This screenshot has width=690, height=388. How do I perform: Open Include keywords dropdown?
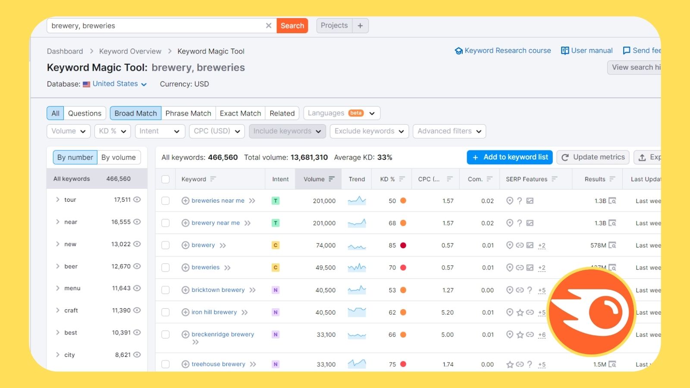point(287,131)
